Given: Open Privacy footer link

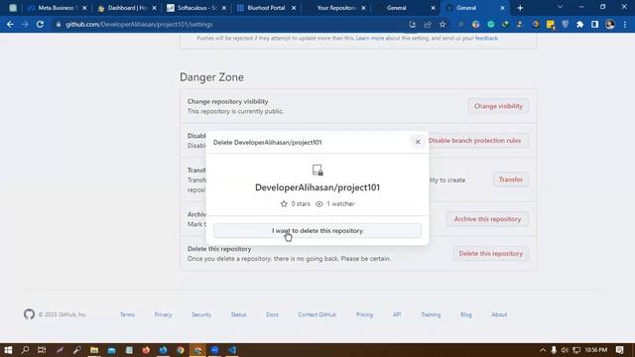Looking at the screenshot, I should [163, 314].
